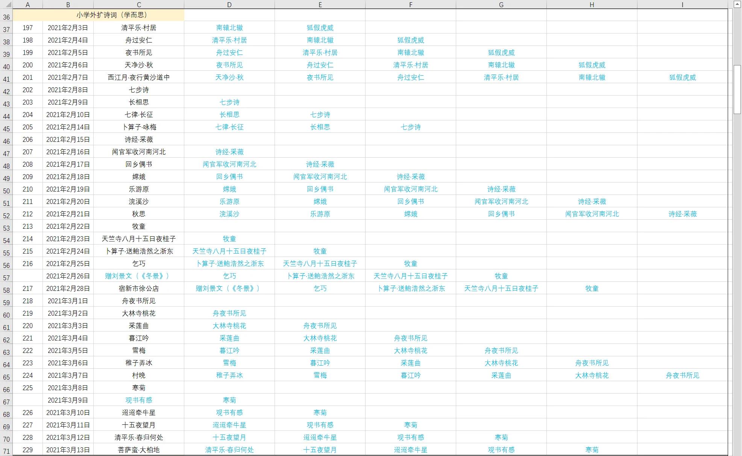The height and width of the screenshot is (456, 742).
Task: Click the select-all corner of the sheet
Action: pyautogui.click(x=6, y=5)
